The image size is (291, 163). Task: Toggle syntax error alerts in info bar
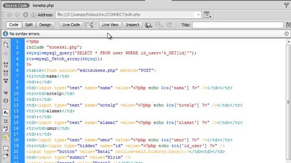click(x=6, y=137)
